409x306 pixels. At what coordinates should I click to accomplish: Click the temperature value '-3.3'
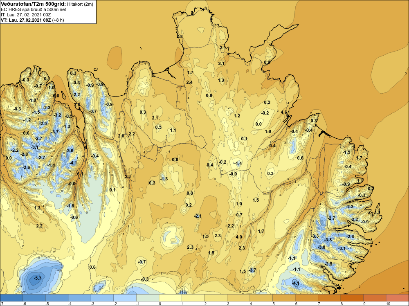coord(315,236)
